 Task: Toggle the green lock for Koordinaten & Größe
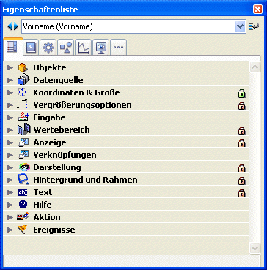pos(242,93)
